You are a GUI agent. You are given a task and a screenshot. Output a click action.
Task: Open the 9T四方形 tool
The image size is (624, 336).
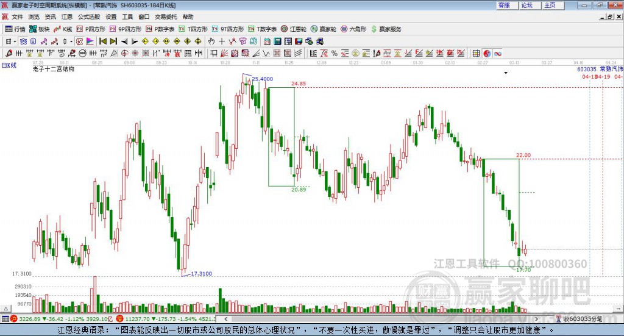228,29
